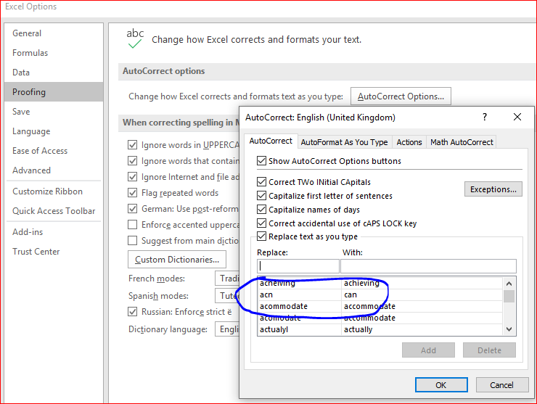Uncheck Flag repeated words
Screen dimensions: 537x404
point(132,193)
